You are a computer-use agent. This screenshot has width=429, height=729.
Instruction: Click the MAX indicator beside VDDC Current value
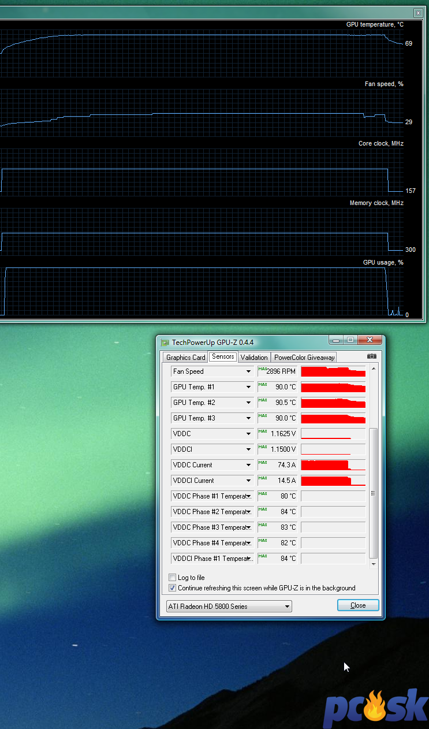click(262, 463)
